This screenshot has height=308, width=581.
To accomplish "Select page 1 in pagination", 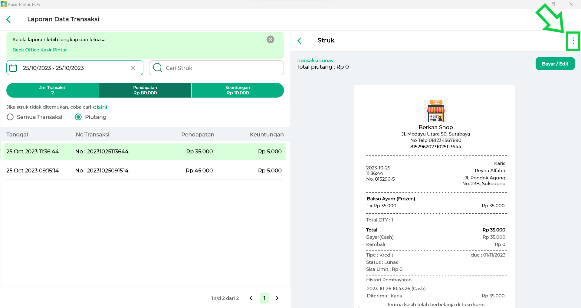I will pyautogui.click(x=264, y=298).
